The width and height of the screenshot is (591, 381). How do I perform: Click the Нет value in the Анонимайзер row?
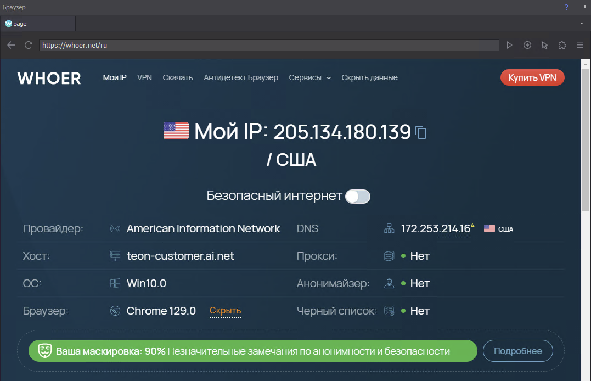[420, 283]
